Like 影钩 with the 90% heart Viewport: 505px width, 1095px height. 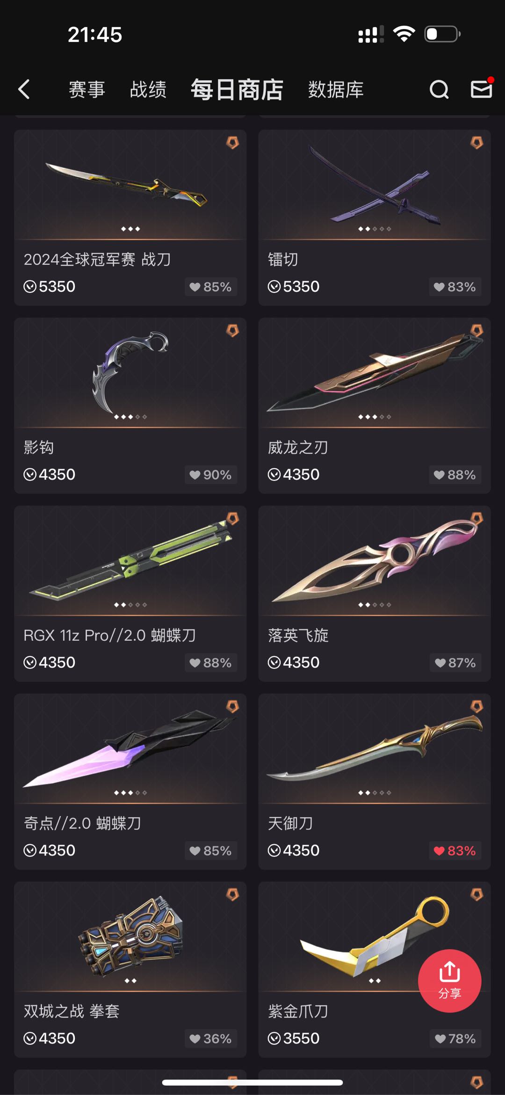[210, 475]
